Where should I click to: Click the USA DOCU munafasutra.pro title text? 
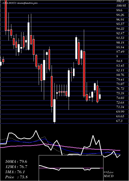(x=20, y=3)
